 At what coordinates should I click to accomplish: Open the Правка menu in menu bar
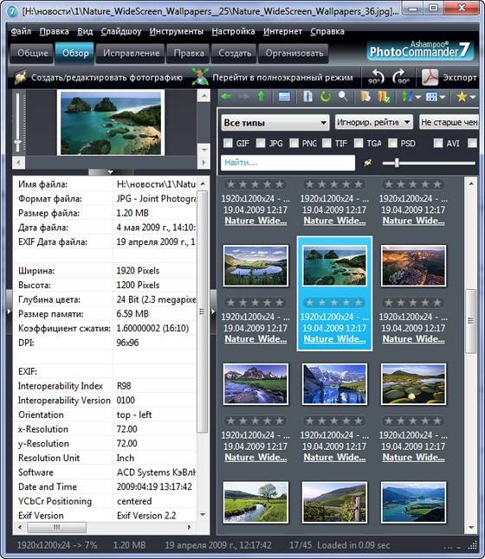[x=55, y=31]
